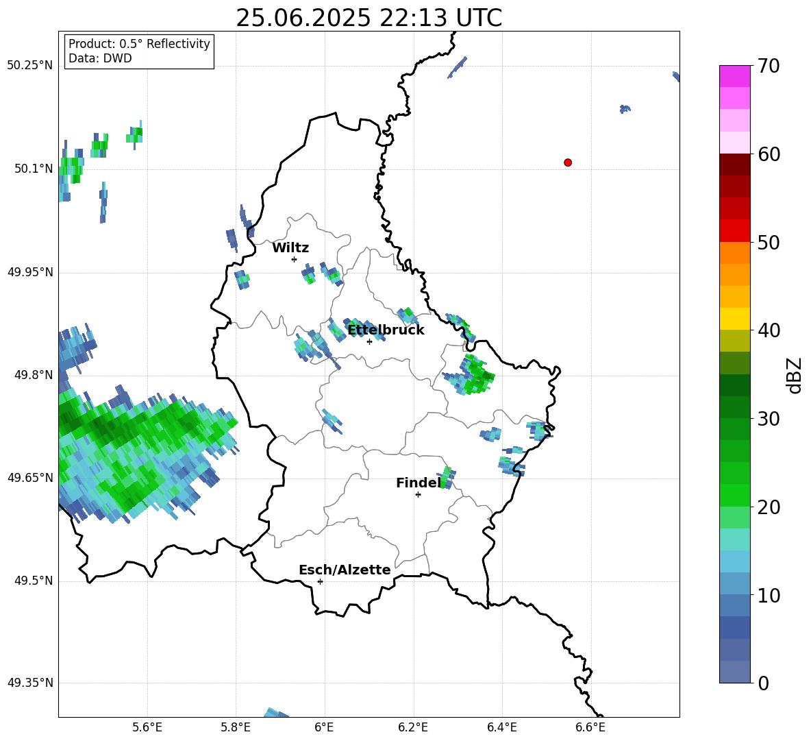Click the red radar location dot
The height and width of the screenshot is (741, 811).
568,162
